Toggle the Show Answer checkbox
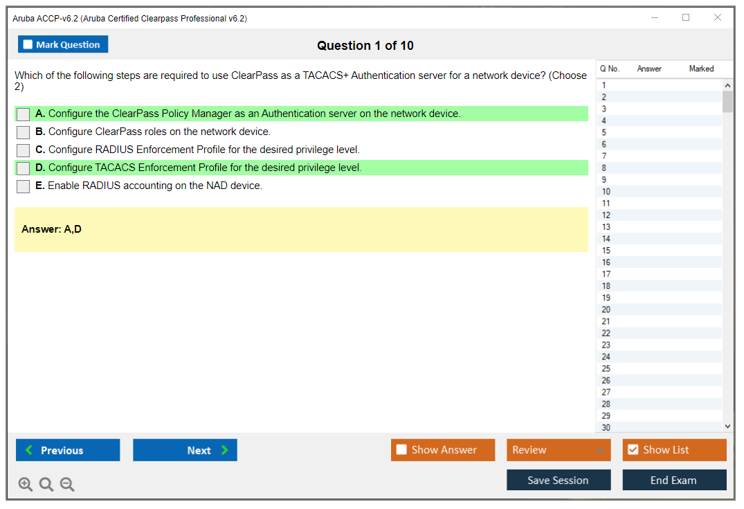 point(402,450)
